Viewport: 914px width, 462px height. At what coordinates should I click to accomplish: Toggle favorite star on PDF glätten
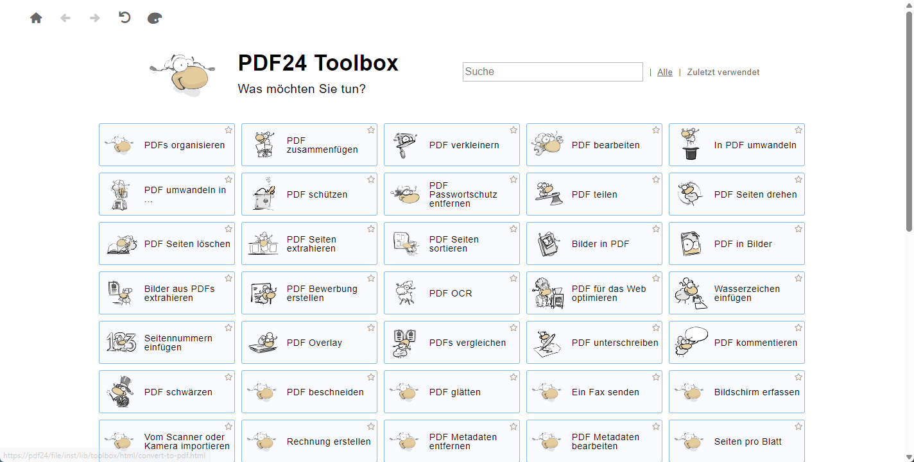[x=513, y=377]
